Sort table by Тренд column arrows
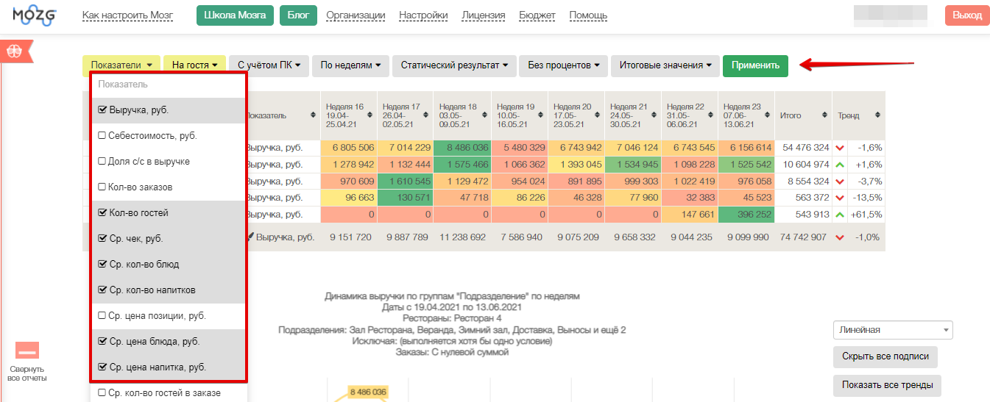 (x=877, y=115)
